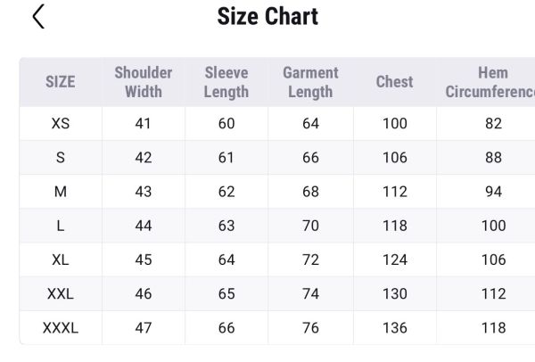
Task: Click shoulder width 45 for XL
Action: [x=144, y=259]
